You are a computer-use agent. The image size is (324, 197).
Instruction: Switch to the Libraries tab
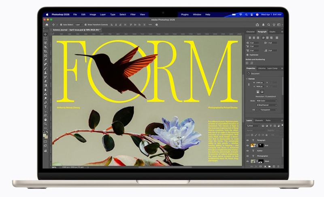[262, 68]
